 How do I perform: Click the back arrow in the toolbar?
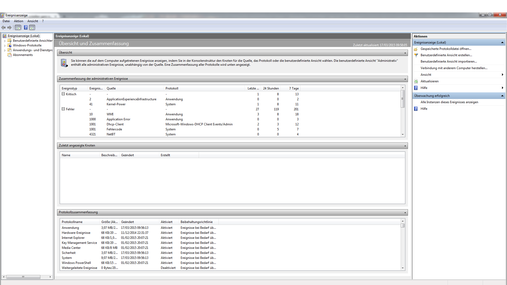click(x=3, y=27)
